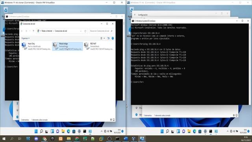Select the RED NAT network adapter
The width and height of the screenshot is (252, 142).
coord(99,46)
